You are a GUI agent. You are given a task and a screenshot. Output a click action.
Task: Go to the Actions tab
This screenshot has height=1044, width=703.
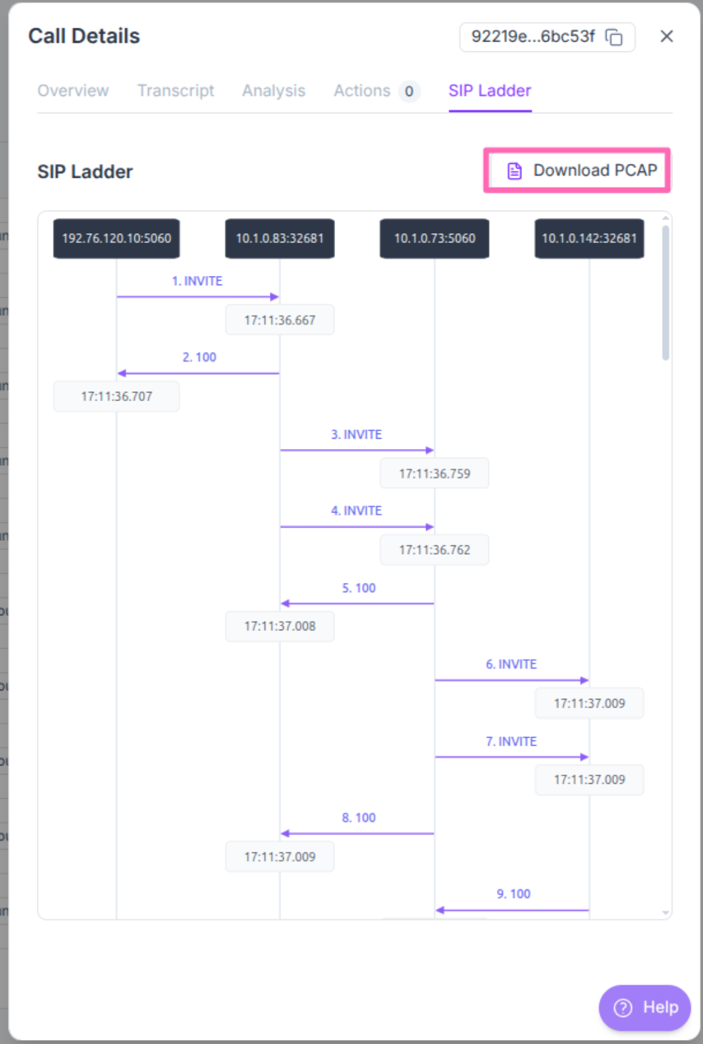click(362, 91)
